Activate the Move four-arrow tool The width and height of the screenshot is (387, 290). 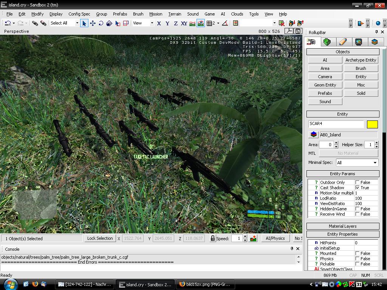93,23
